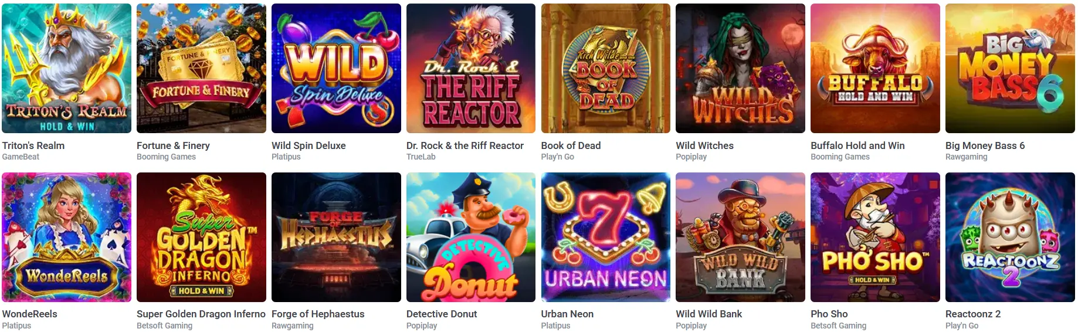
Task: Select the Wild Spin Deluxe game tile
Action: coord(336,69)
